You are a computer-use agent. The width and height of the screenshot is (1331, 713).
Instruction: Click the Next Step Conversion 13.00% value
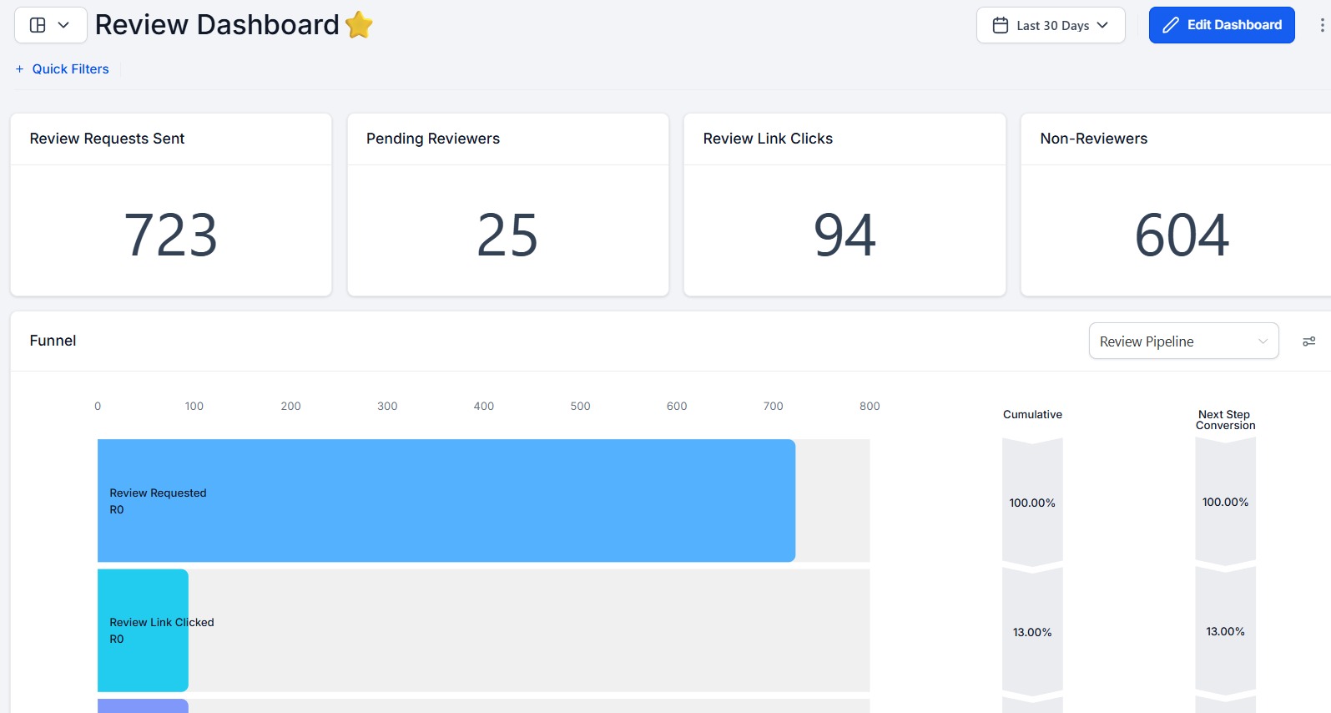pos(1225,631)
